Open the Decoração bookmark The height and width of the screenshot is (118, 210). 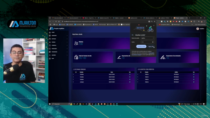[103, 25]
